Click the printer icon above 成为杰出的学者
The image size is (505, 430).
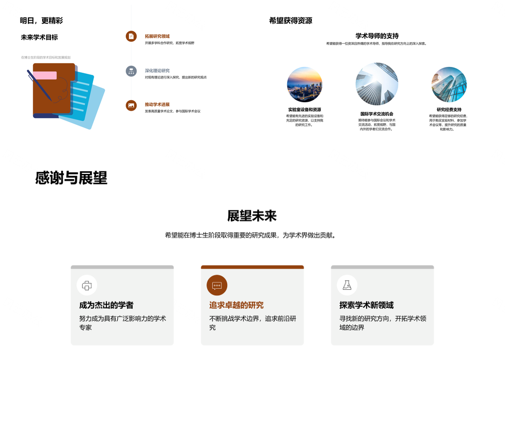pyautogui.click(x=87, y=285)
